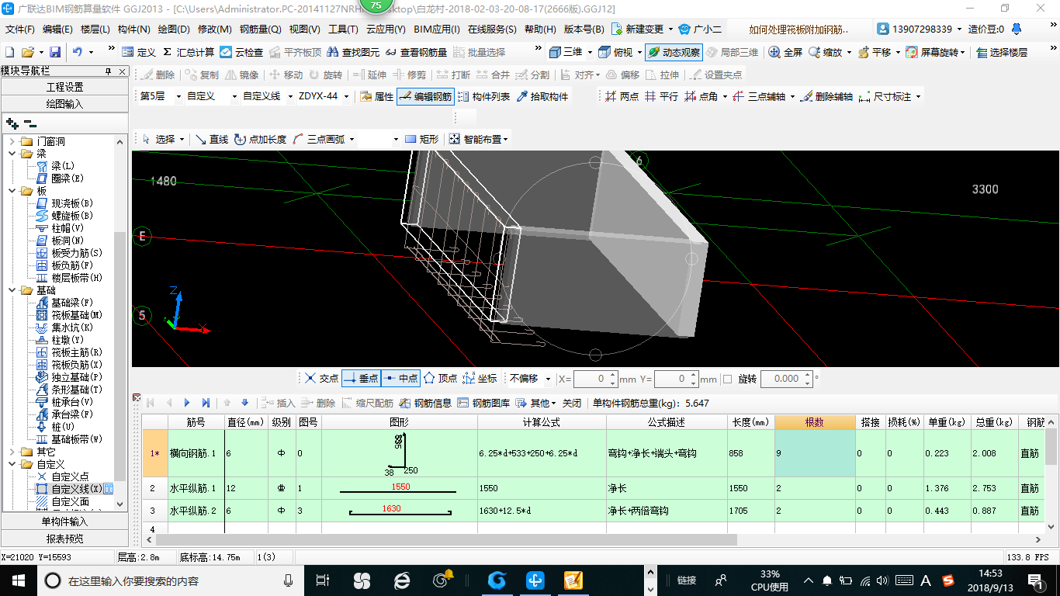The width and height of the screenshot is (1060, 596).
Task: Open the 钢筋量(Q) menu
Action: point(261,29)
